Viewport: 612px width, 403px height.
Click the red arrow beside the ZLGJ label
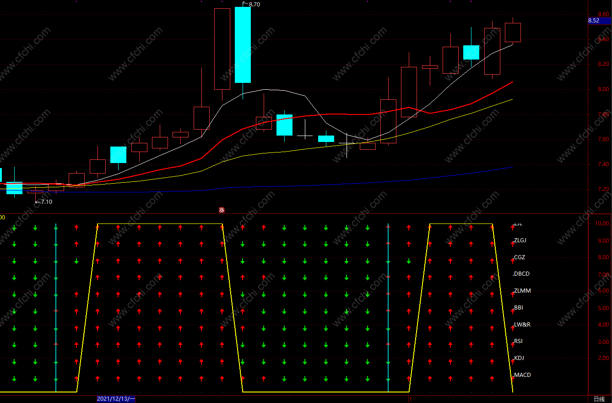coord(513,243)
